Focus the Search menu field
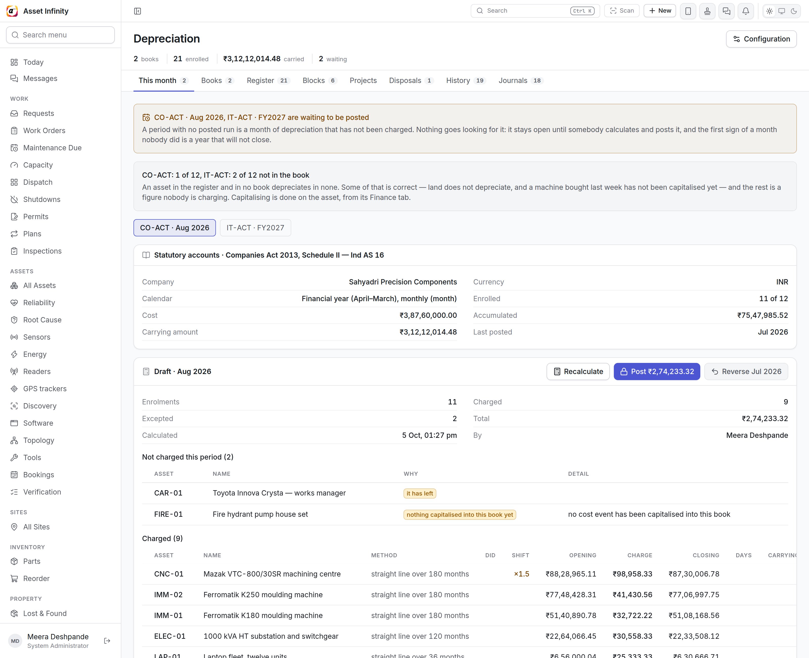 [x=61, y=35]
